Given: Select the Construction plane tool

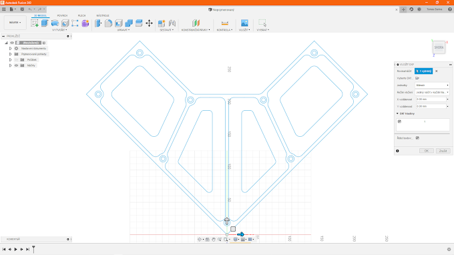Looking at the screenshot, I should pos(196,23).
